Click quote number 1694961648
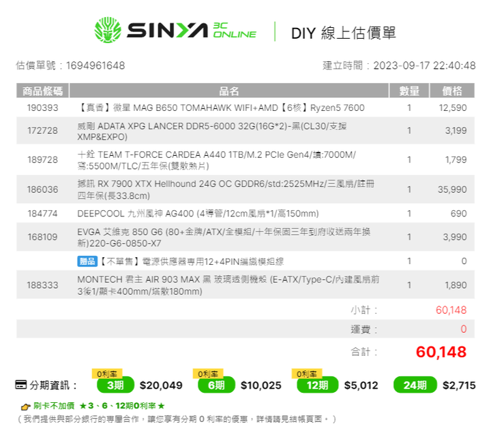This screenshot has width=491, height=439. pyautogui.click(x=95, y=65)
